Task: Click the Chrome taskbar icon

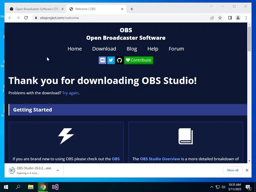Action: (43, 187)
